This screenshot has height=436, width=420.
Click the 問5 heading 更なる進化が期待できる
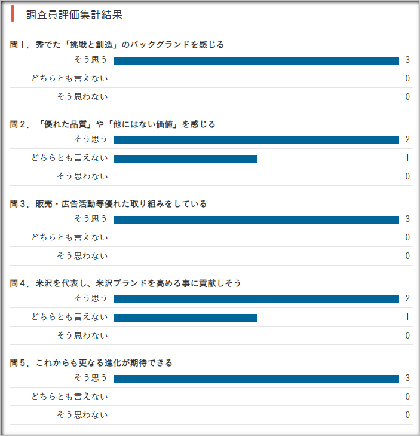pos(91,363)
